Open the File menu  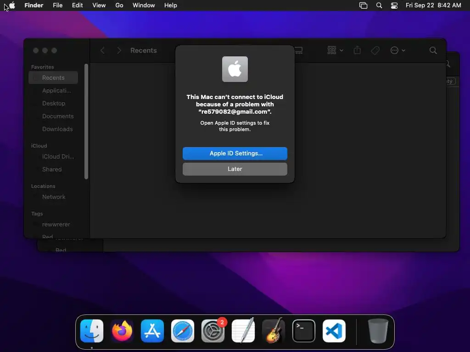coord(57,5)
